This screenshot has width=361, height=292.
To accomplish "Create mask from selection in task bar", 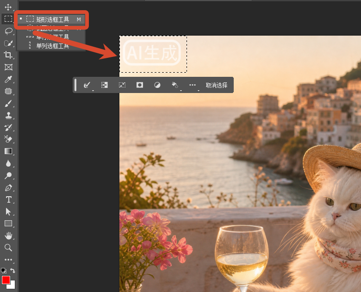I will coord(140,85).
